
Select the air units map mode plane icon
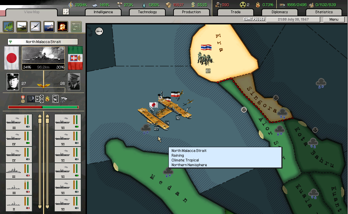pyautogui.click(x=35, y=26)
